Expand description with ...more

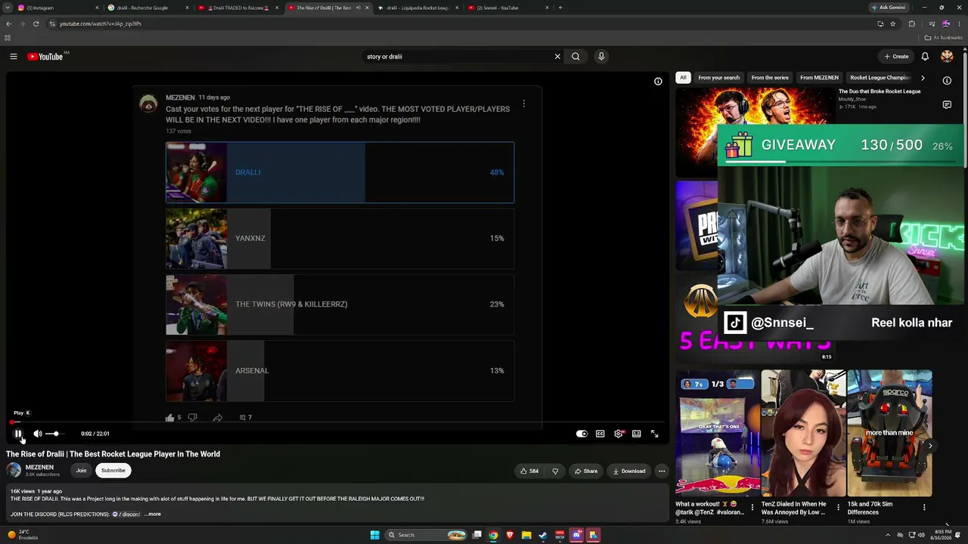[x=153, y=514]
